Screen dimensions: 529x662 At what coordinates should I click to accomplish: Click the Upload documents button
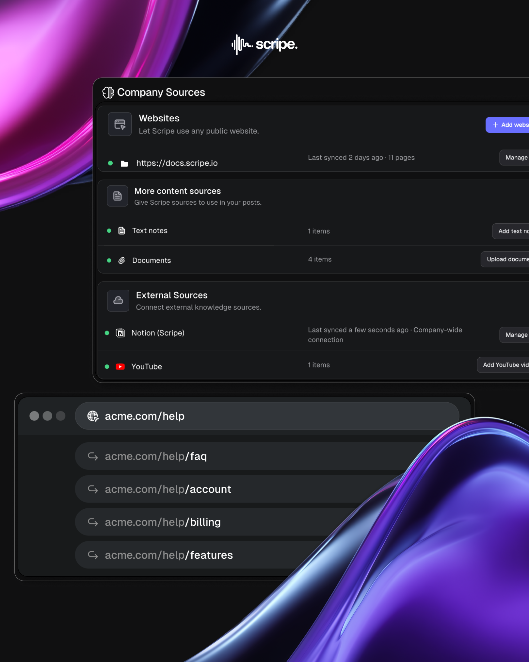pyautogui.click(x=505, y=259)
